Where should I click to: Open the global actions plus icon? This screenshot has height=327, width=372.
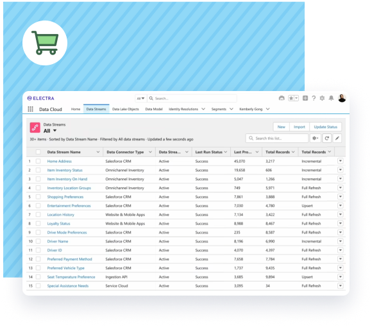tap(305, 98)
